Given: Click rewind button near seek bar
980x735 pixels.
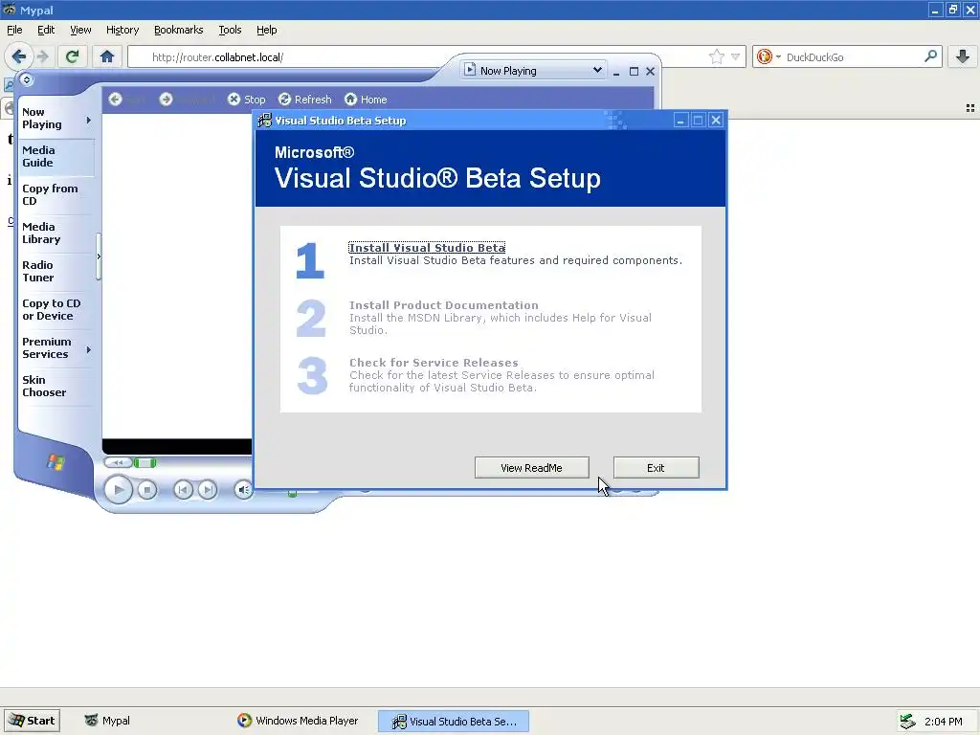Looking at the screenshot, I should point(118,462).
